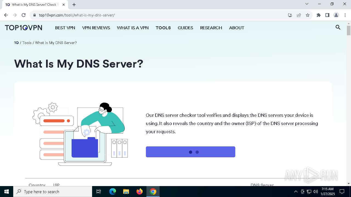
Task: Open a new browser tab
Action: tap(74, 5)
